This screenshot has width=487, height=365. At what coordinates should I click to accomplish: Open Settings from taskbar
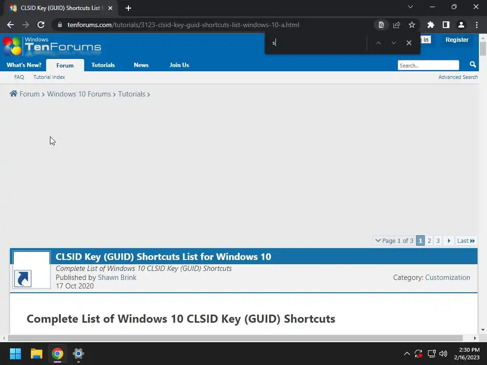78,354
